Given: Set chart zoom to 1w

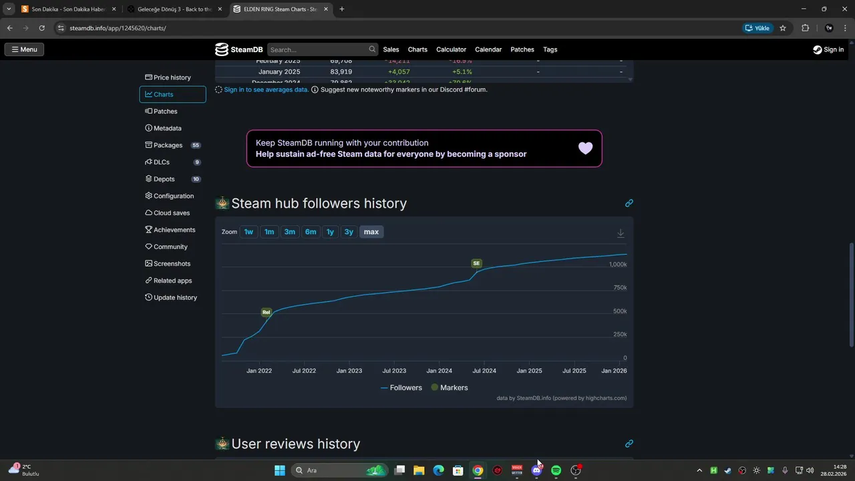Looking at the screenshot, I should 248,232.
